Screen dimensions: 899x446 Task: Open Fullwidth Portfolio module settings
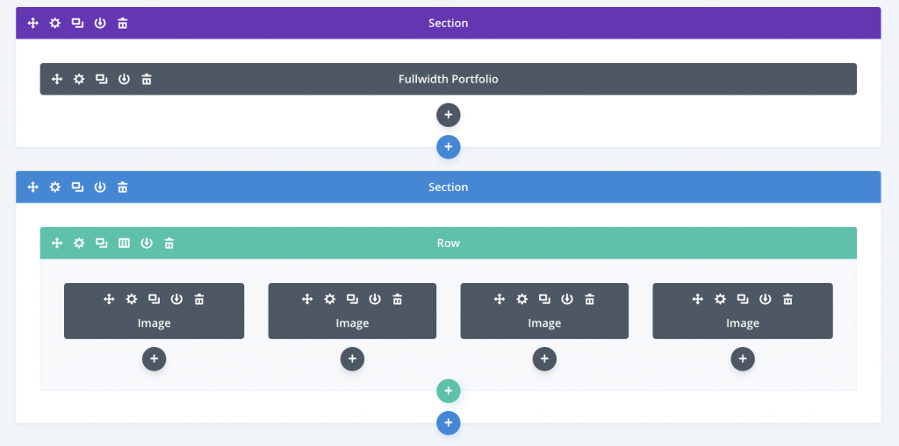pyautogui.click(x=79, y=79)
